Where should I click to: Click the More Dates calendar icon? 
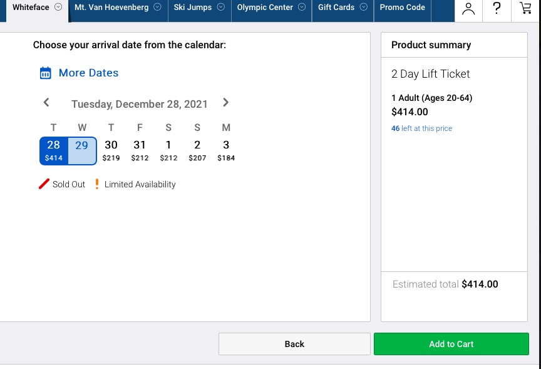45,73
